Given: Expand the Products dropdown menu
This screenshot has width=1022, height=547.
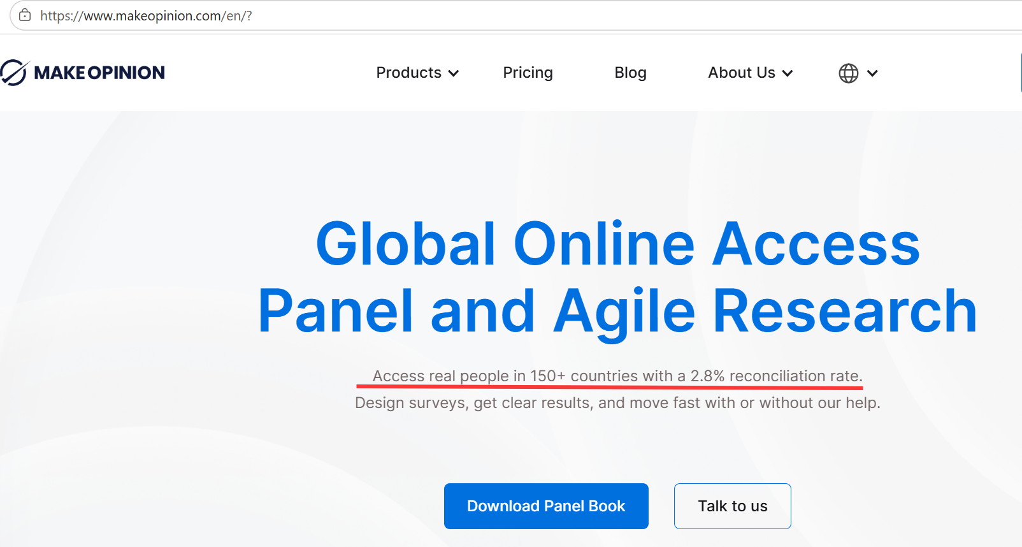Looking at the screenshot, I should click(x=417, y=73).
